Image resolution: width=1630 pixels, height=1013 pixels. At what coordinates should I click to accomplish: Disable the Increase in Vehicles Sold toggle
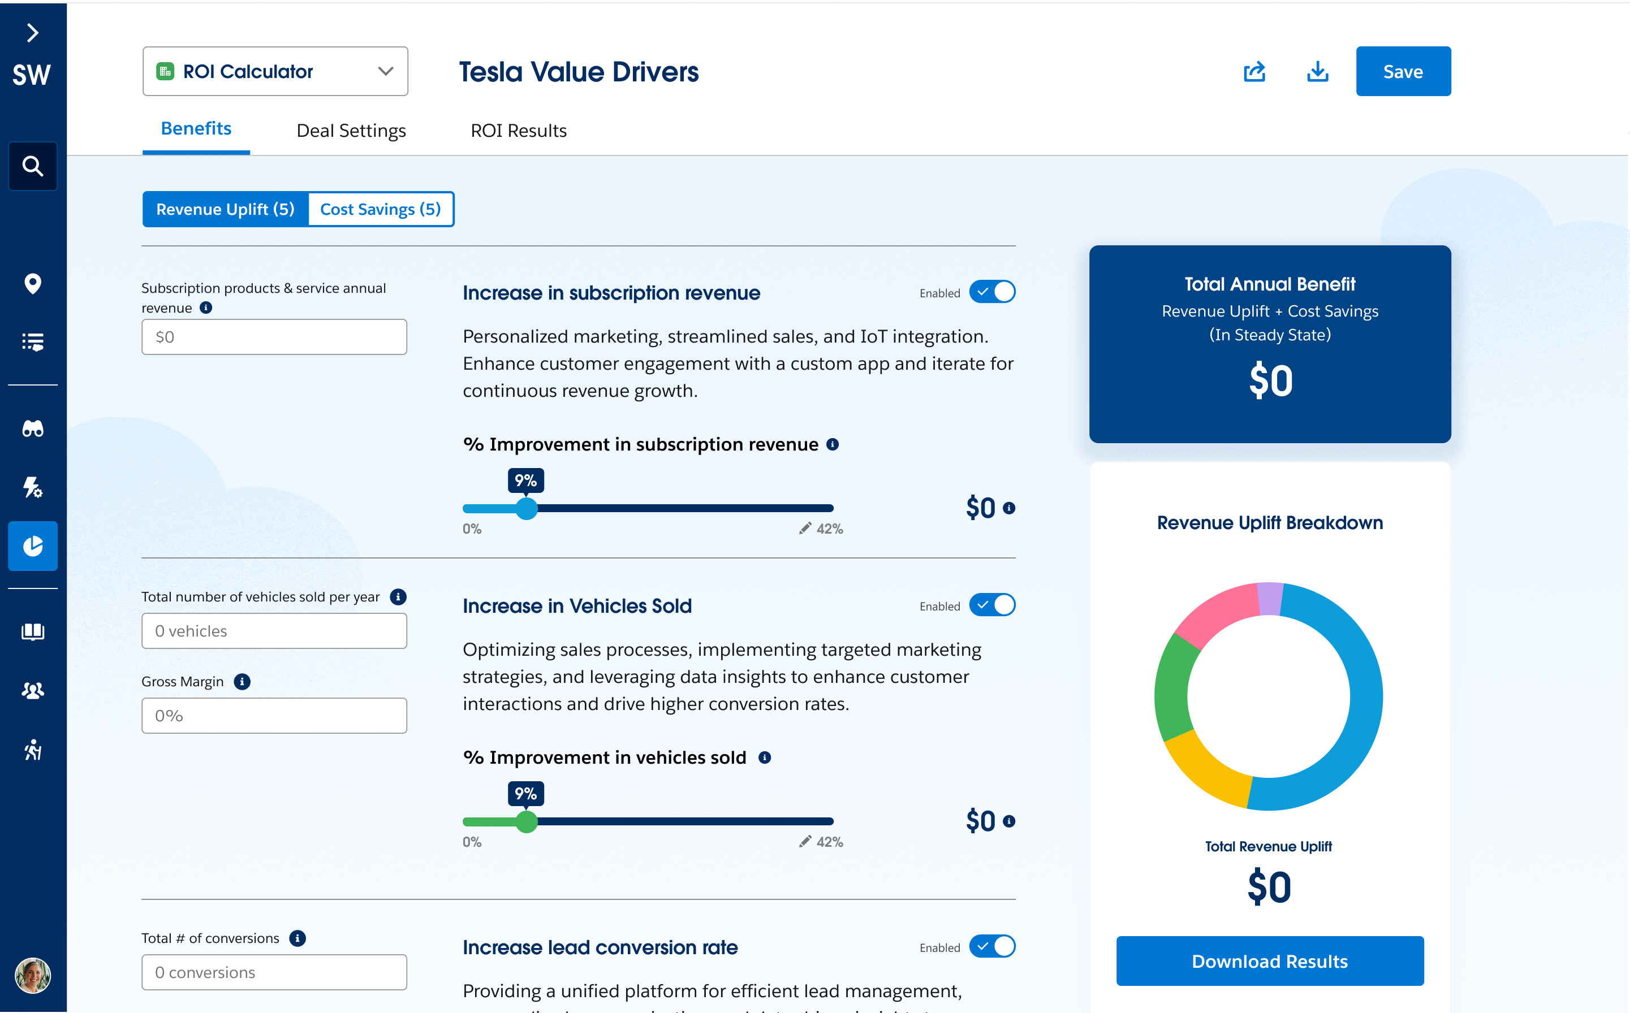click(x=993, y=605)
